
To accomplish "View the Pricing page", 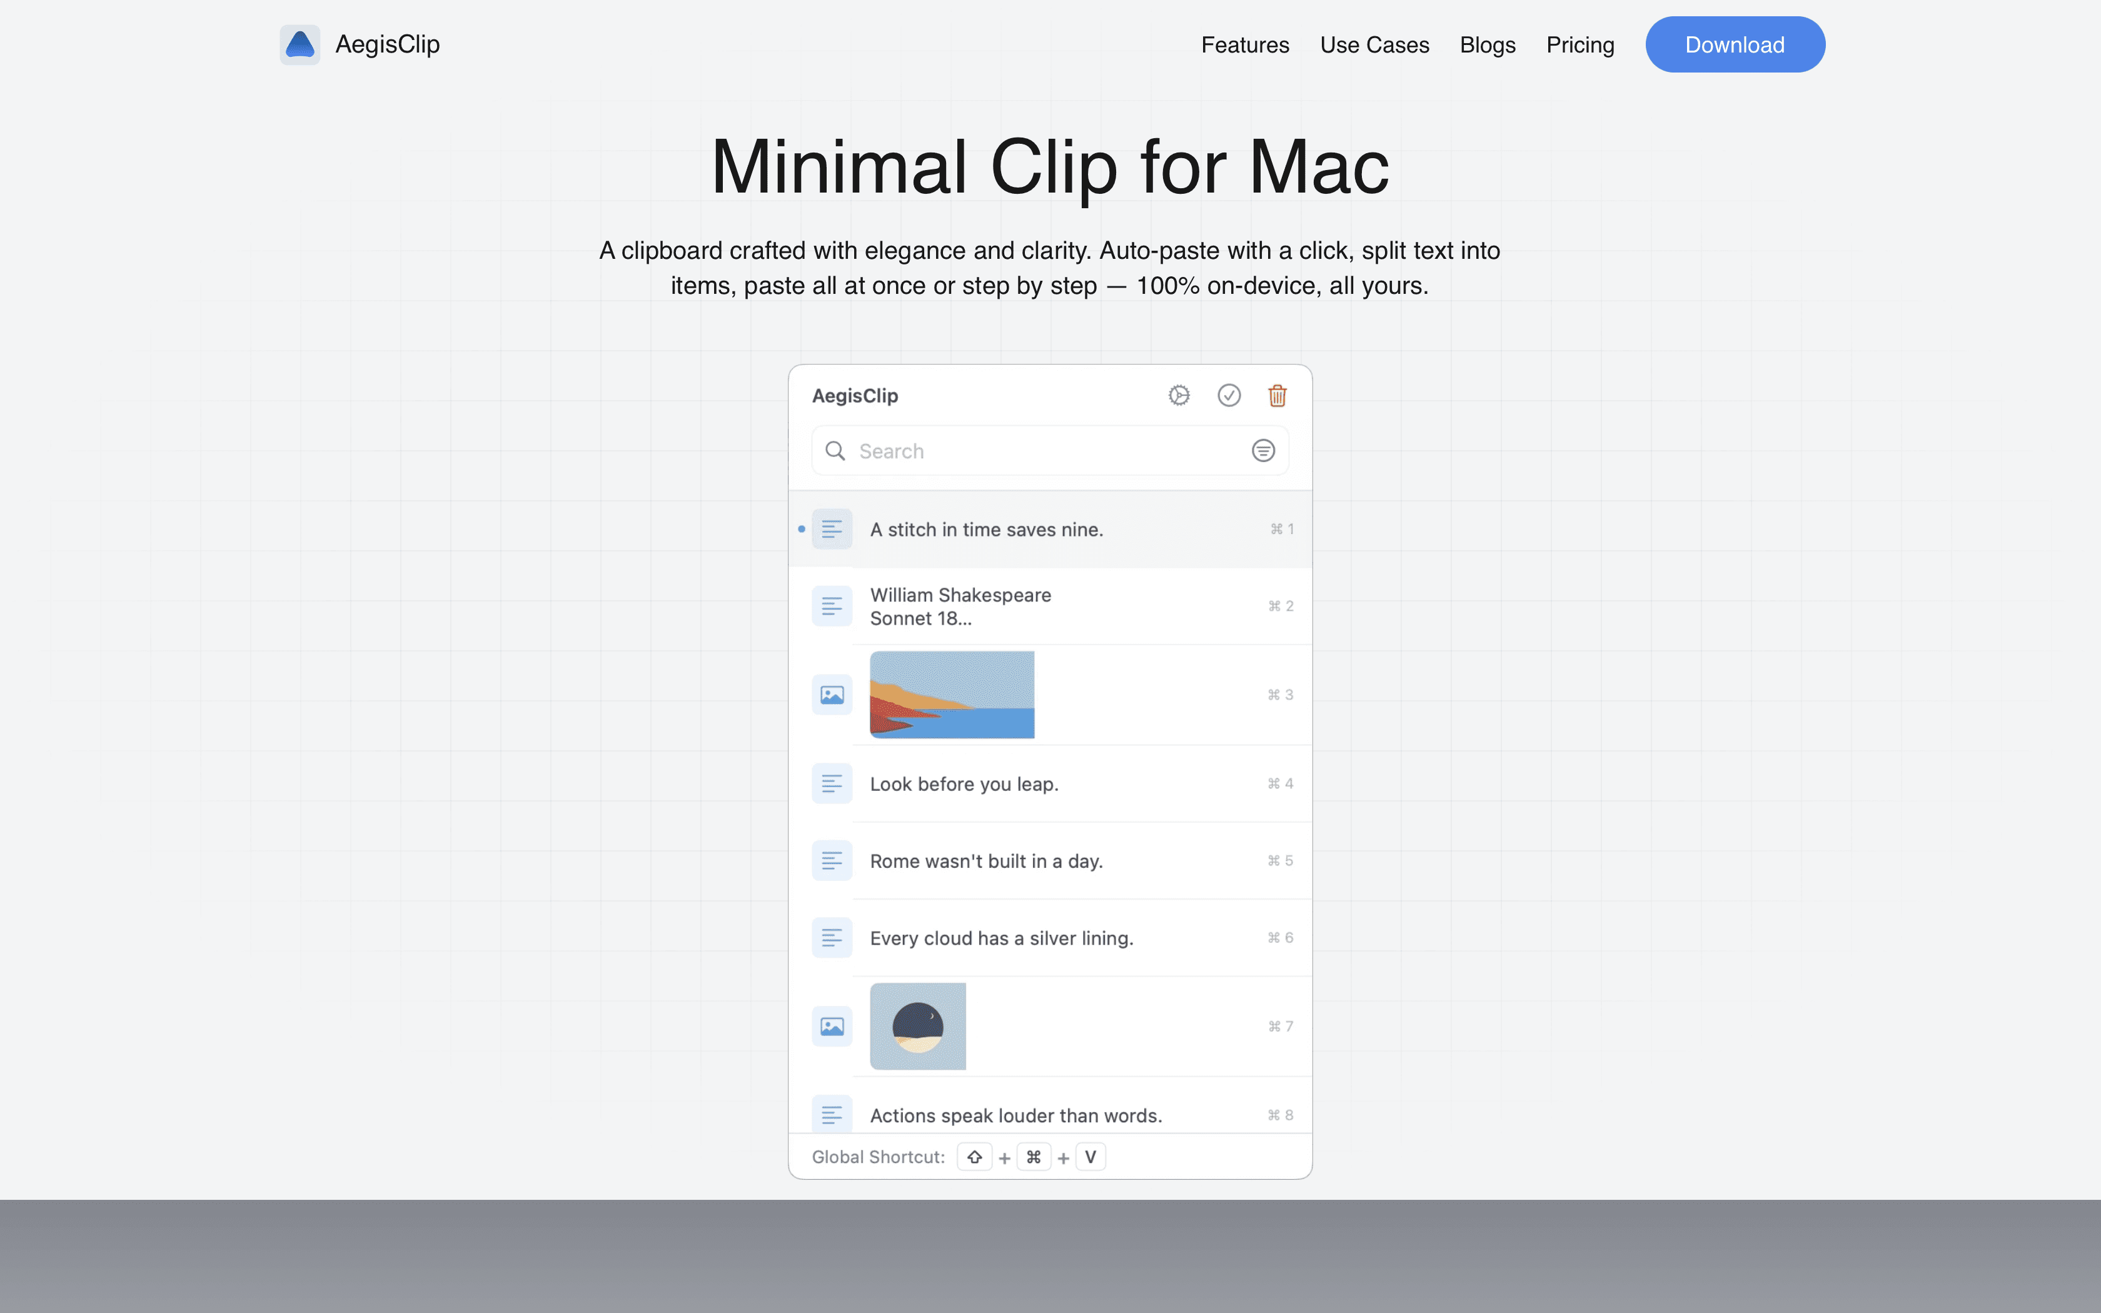I will pyautogui.click(x=1580, y=45).
